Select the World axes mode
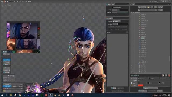 pyautogui.click(x=6, y=64)
